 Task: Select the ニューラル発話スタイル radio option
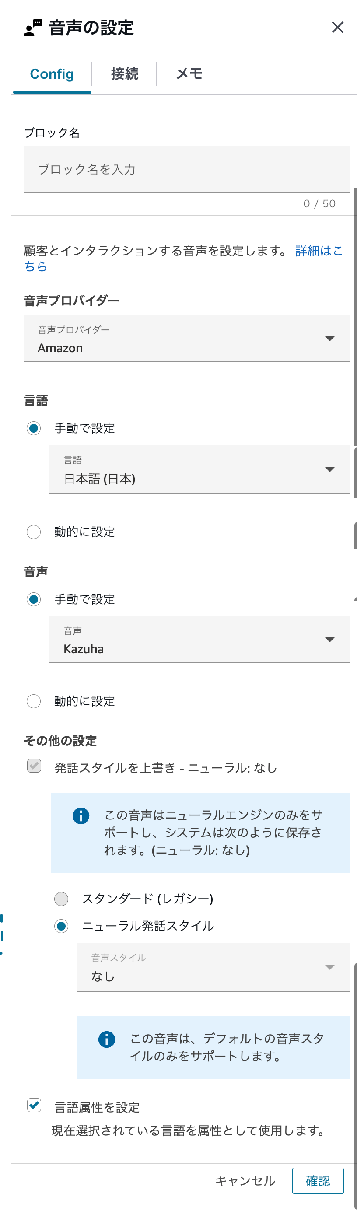(61, 926)
